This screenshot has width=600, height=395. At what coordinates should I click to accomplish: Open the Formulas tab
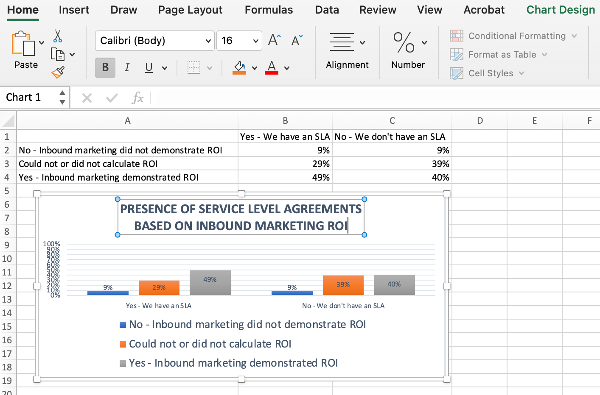coord(269,10)
